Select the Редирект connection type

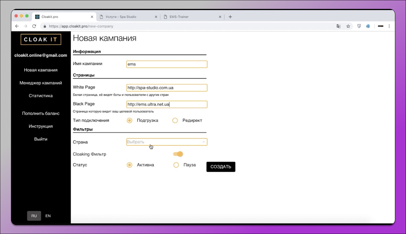coord(175,121)
